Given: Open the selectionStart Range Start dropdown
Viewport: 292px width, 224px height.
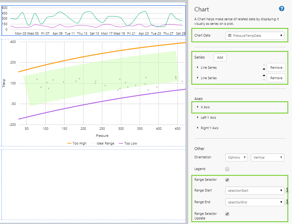Looking at the screenshot, I should coord(255,191).
